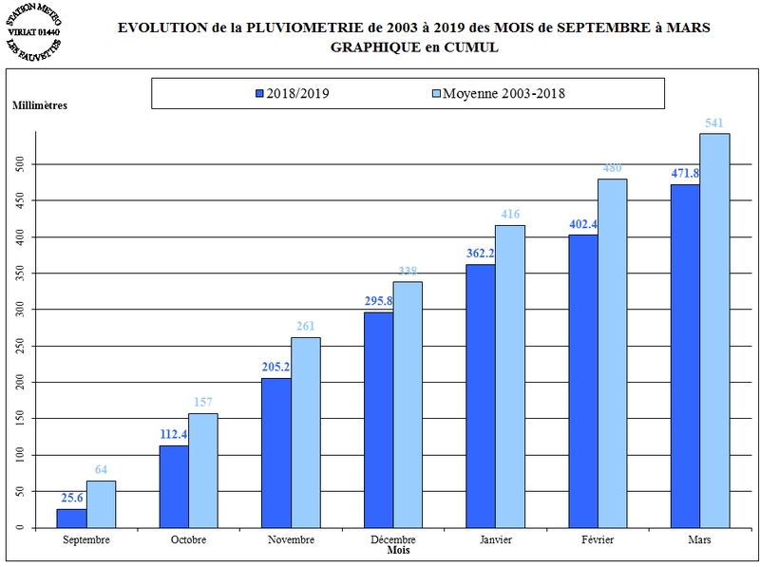Select the light blue average bar for Décembre
This screenshot has width=760, height=567.
pos(408,405)
